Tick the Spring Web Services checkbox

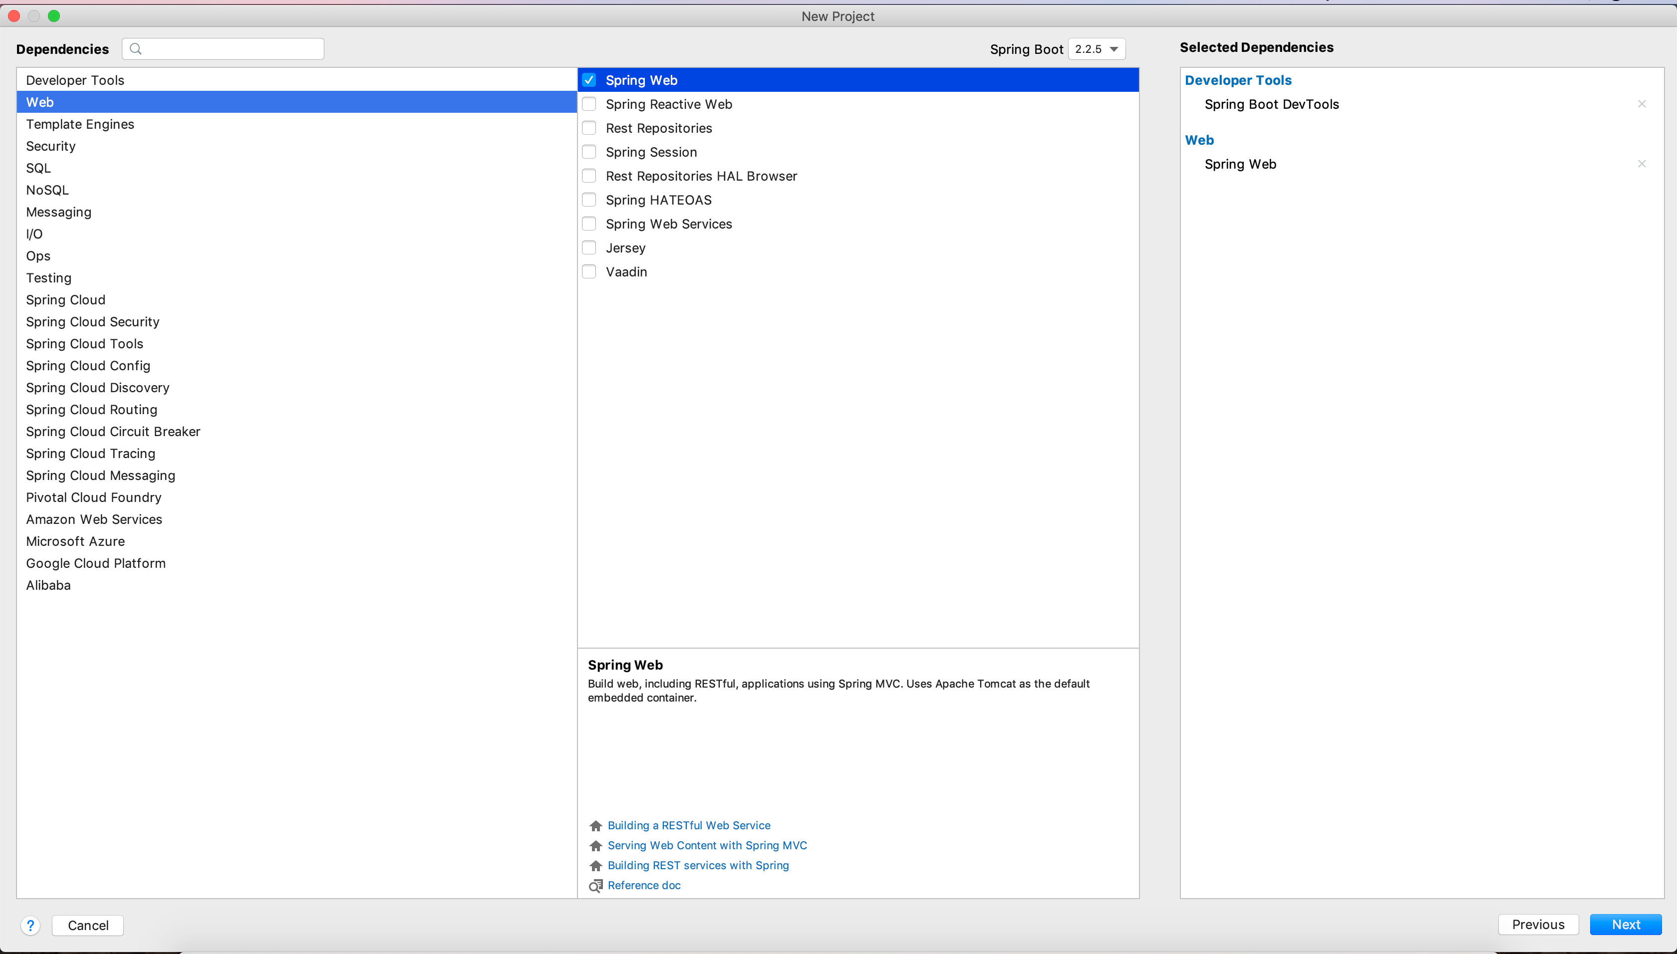click(x=589, y=224)
